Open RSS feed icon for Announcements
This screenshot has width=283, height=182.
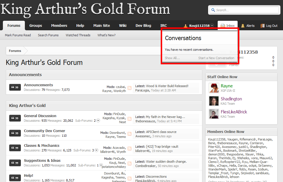[130, 88]
